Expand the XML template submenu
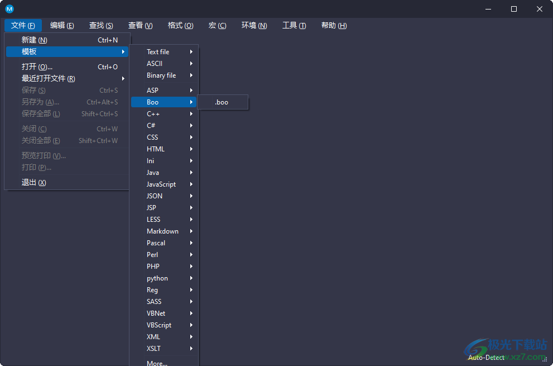This screenshot has width=553, height=366. point(164,337)
